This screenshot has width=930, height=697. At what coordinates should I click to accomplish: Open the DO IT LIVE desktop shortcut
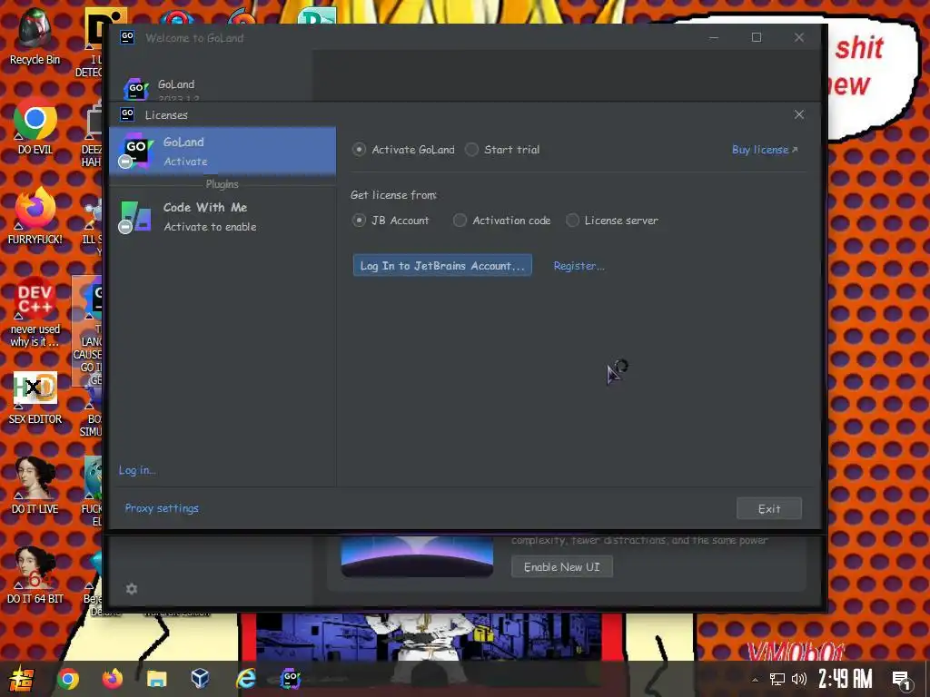point(35,486)
